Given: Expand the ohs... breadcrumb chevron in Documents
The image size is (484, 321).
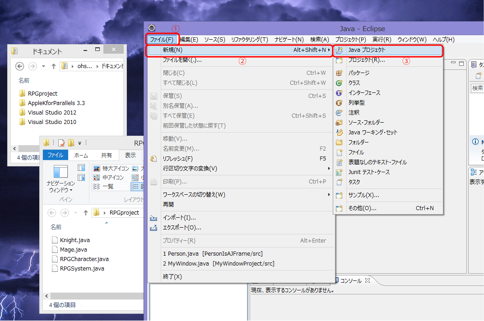Looking at the screenshot, I should click(97, 66).
